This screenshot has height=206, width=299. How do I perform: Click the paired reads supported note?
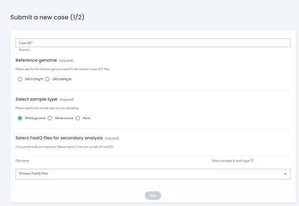point(64,147)
